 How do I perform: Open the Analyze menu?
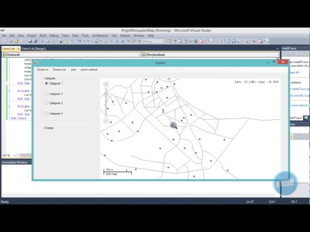point(125,35)
